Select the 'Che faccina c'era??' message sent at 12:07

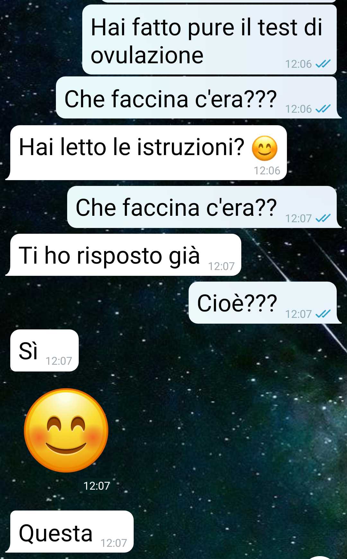point(203,207)
